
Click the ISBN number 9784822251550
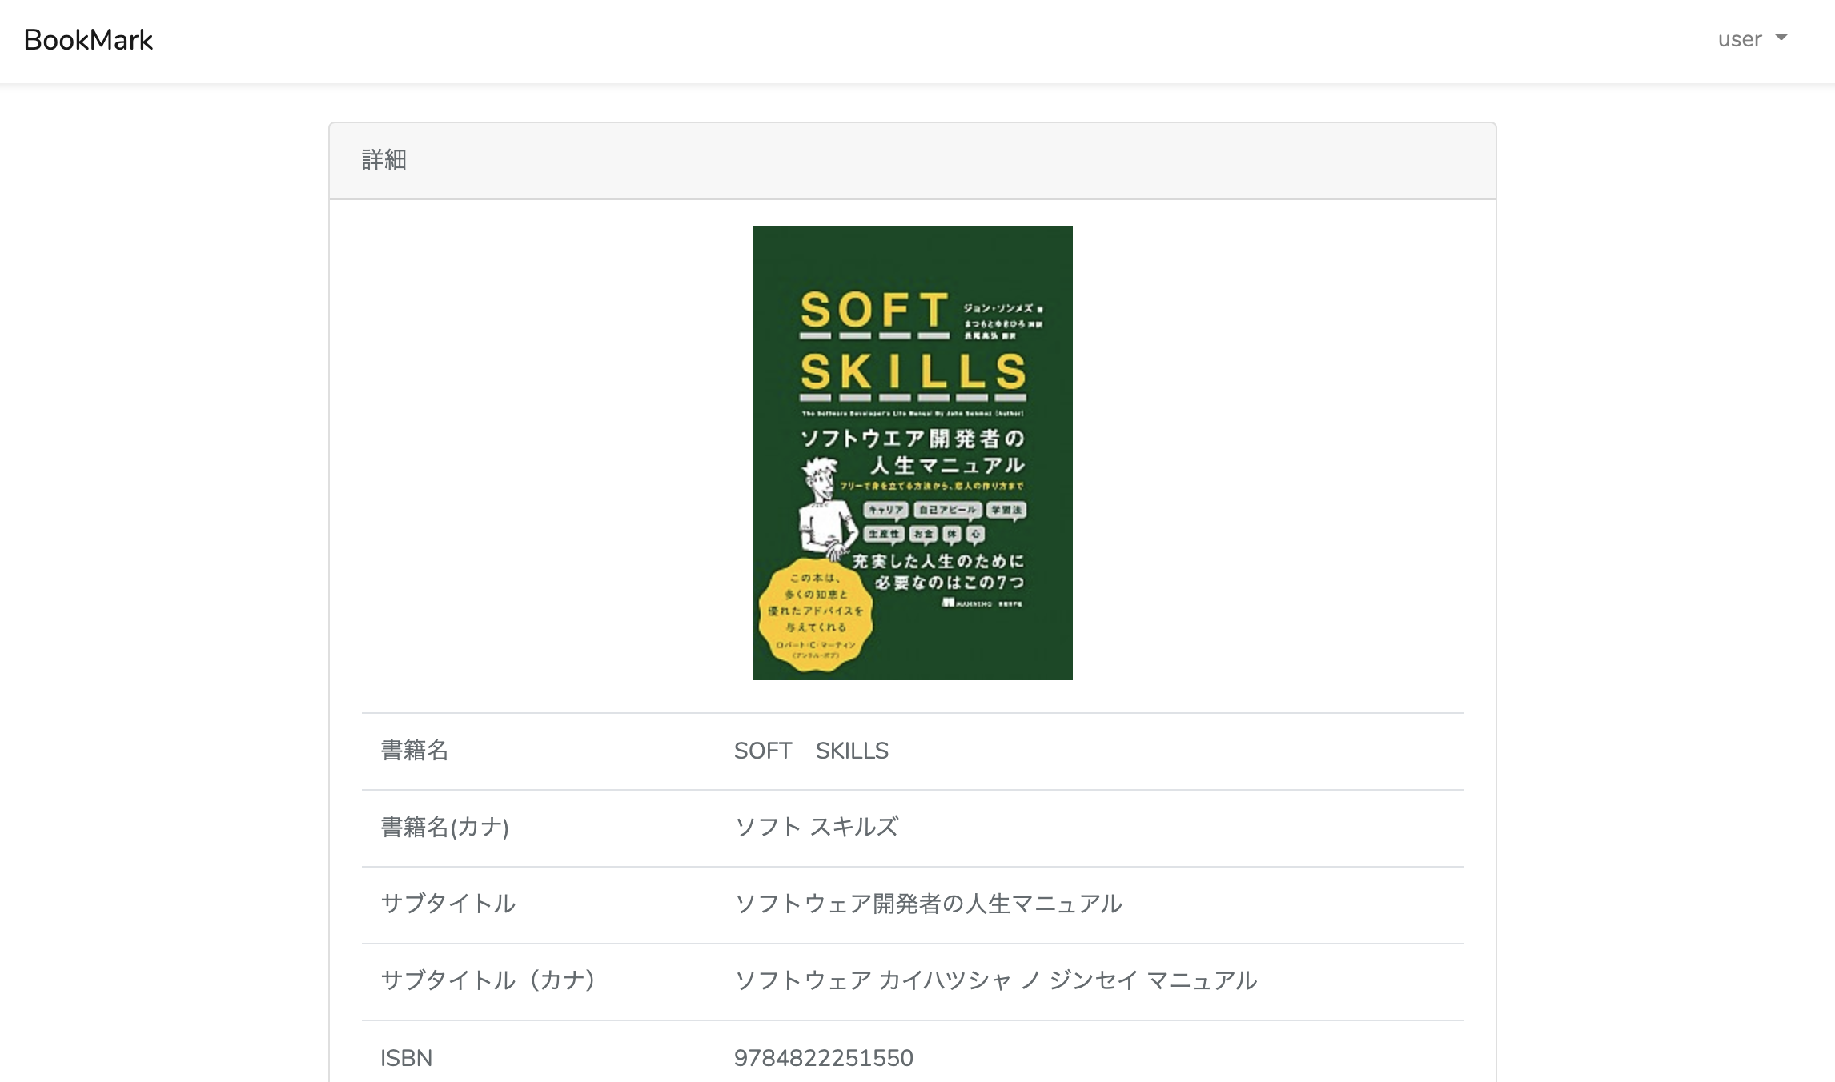click(x=823, y=1058)
